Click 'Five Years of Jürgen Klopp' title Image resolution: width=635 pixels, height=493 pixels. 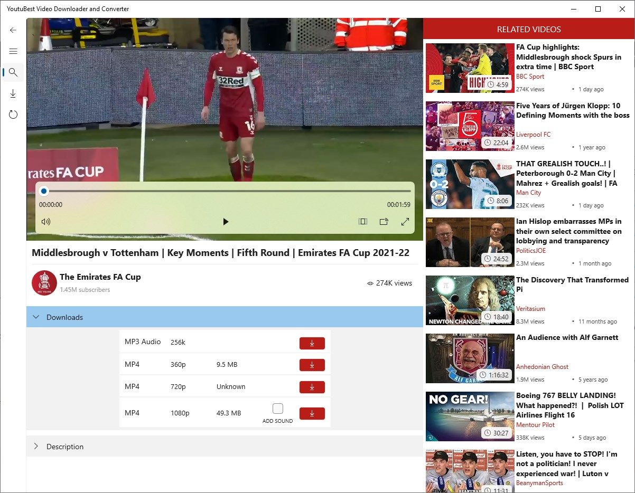(573, 110)
